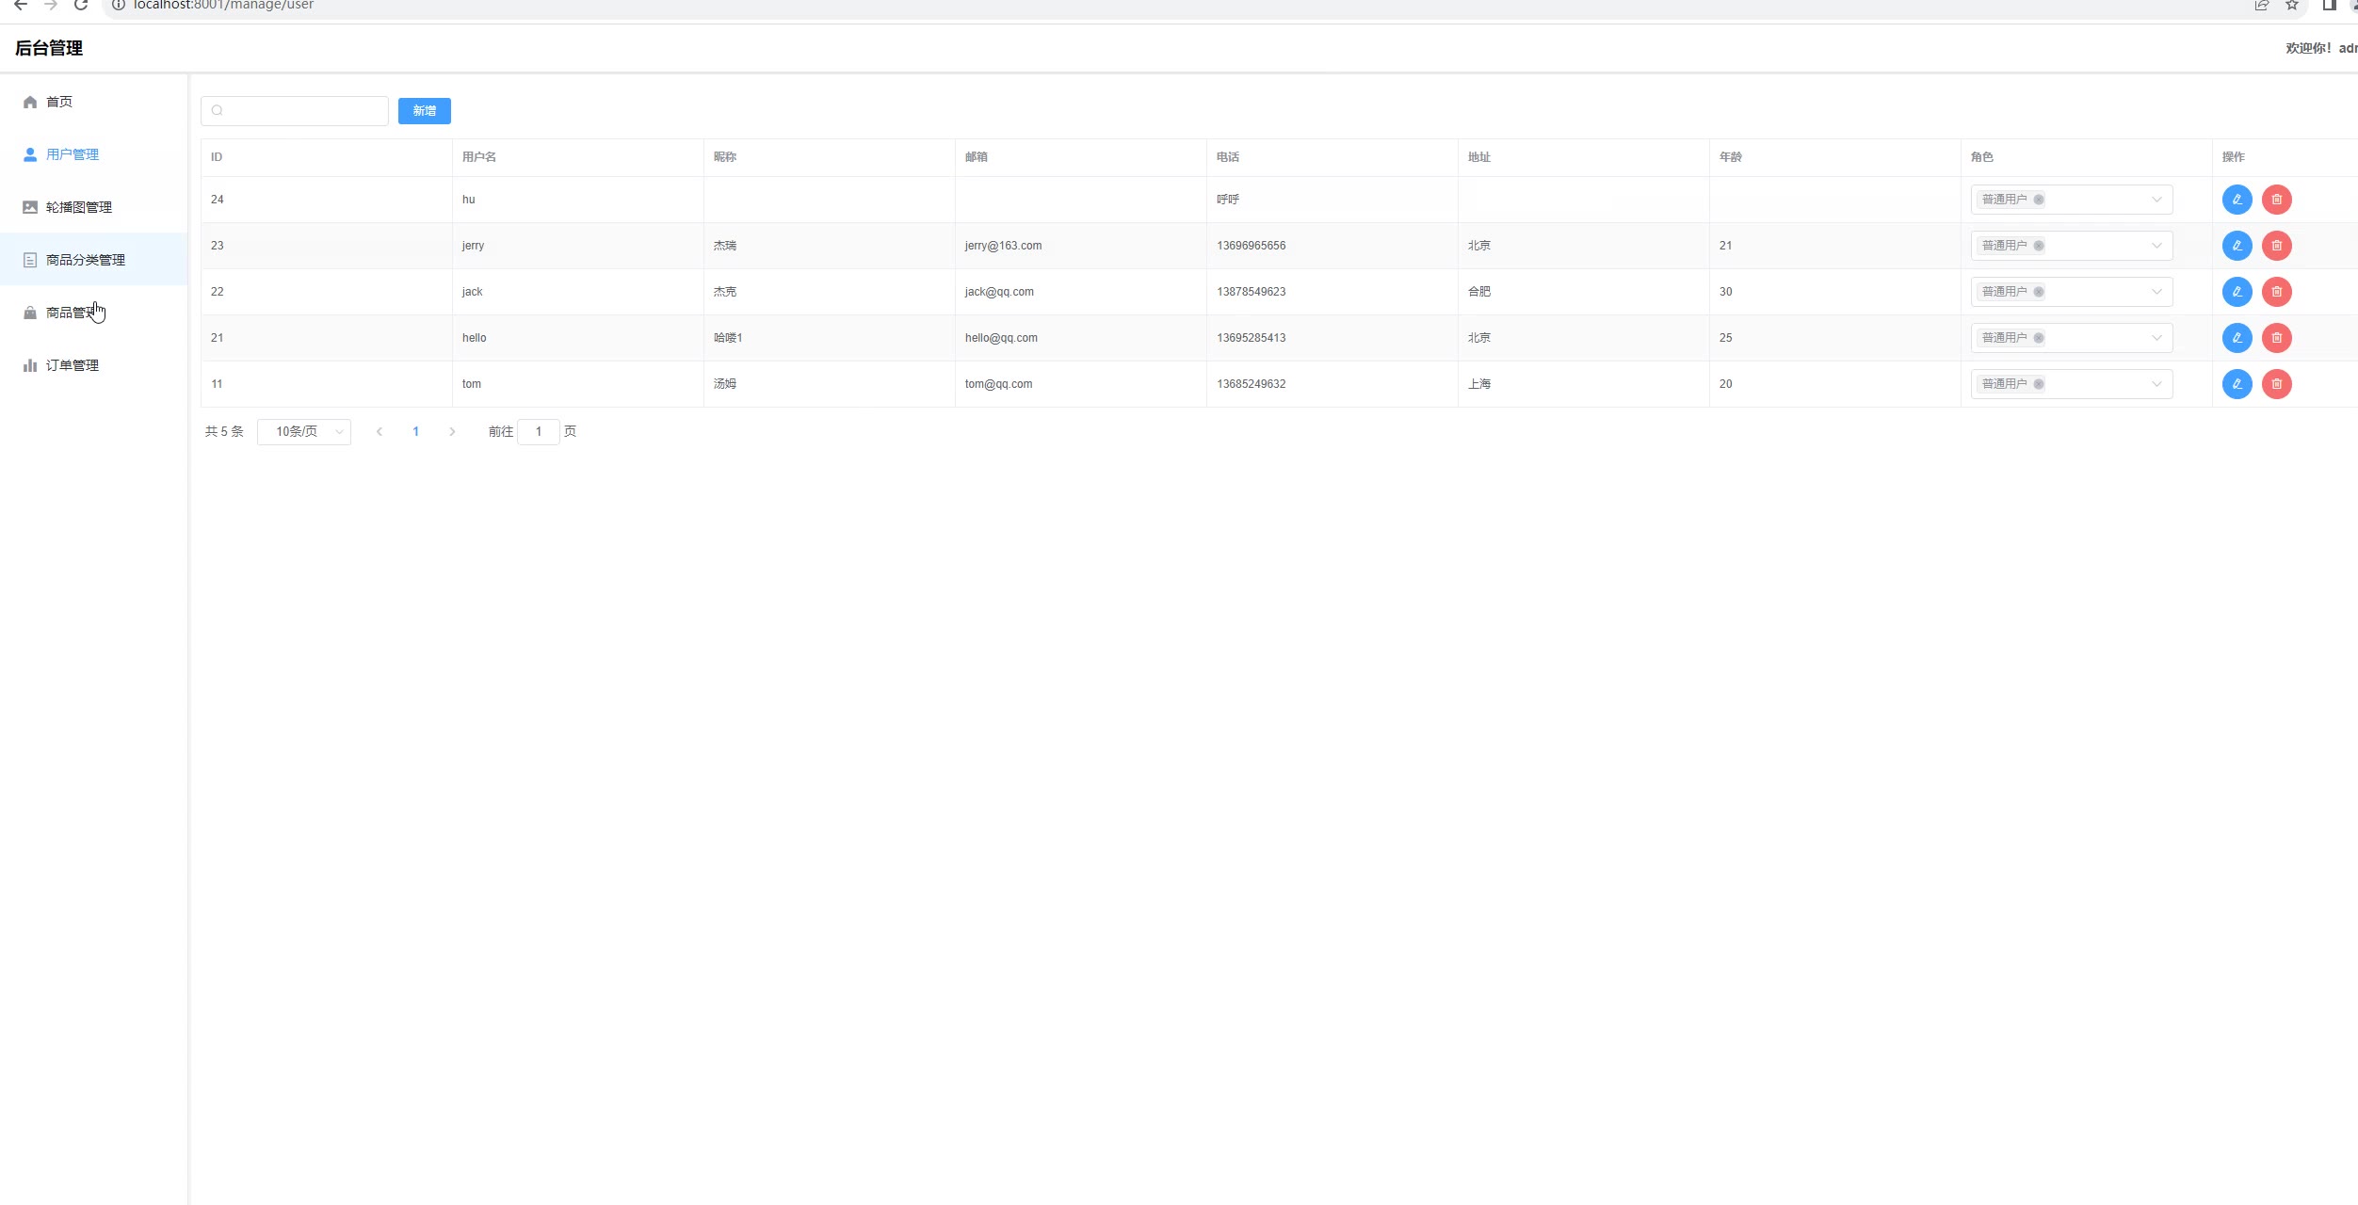
Task: Click the 用户名 column header
Action: (479, 157)
